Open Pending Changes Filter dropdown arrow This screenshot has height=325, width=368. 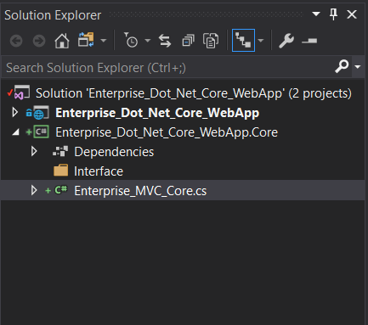(147, 41)
